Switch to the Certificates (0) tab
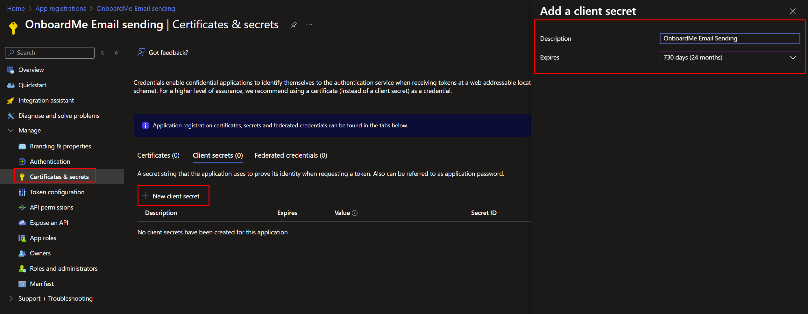808x314 pixels. click(x=158, y=155)
